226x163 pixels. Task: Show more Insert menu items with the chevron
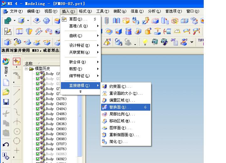coord(80,92)
